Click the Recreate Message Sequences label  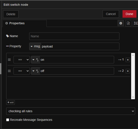31,120
